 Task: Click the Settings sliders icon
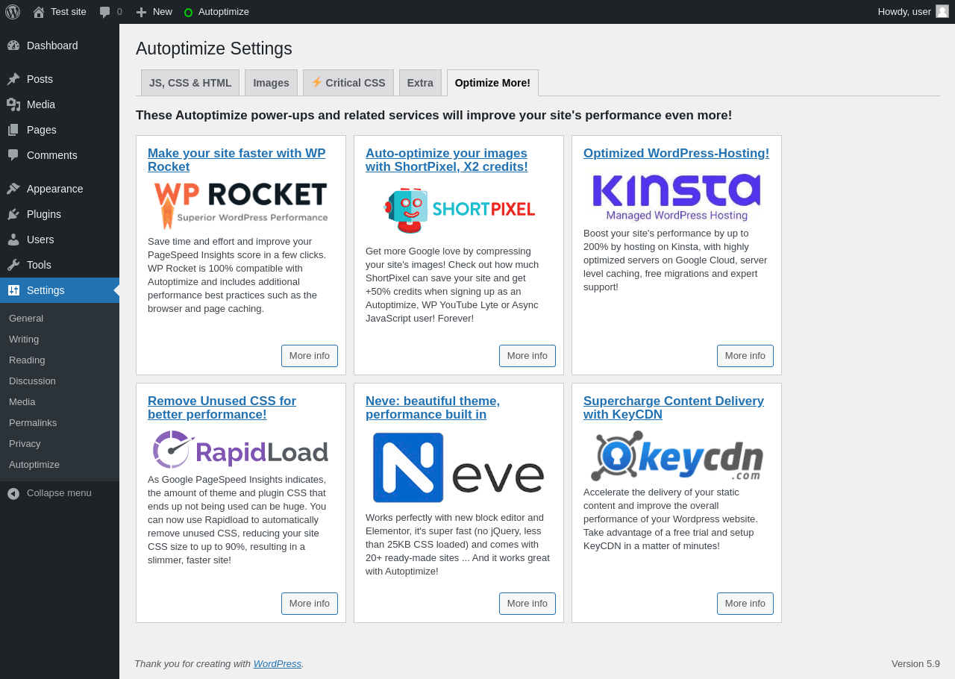(13, 290)
